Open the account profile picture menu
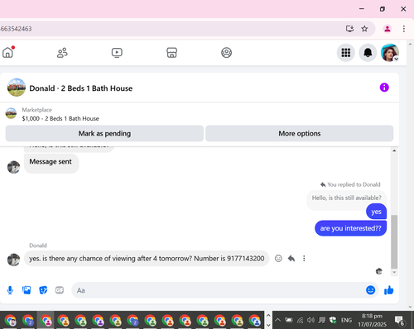414x329 pixels. pos(390,52)
